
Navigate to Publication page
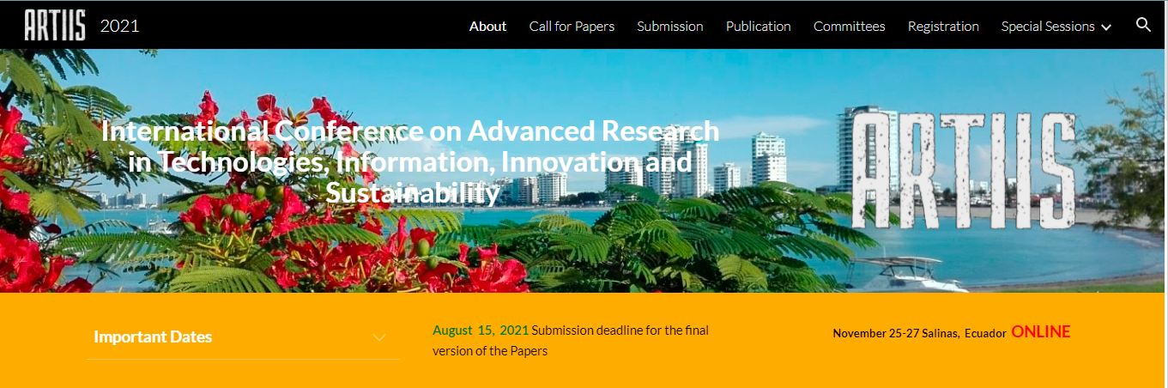tap(759, 27)
